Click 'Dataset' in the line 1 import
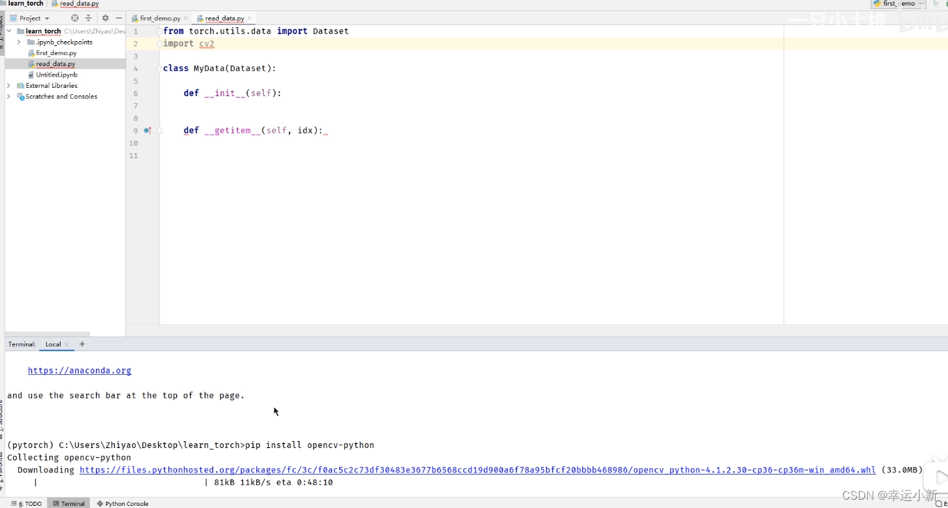 tap(331, 31)
